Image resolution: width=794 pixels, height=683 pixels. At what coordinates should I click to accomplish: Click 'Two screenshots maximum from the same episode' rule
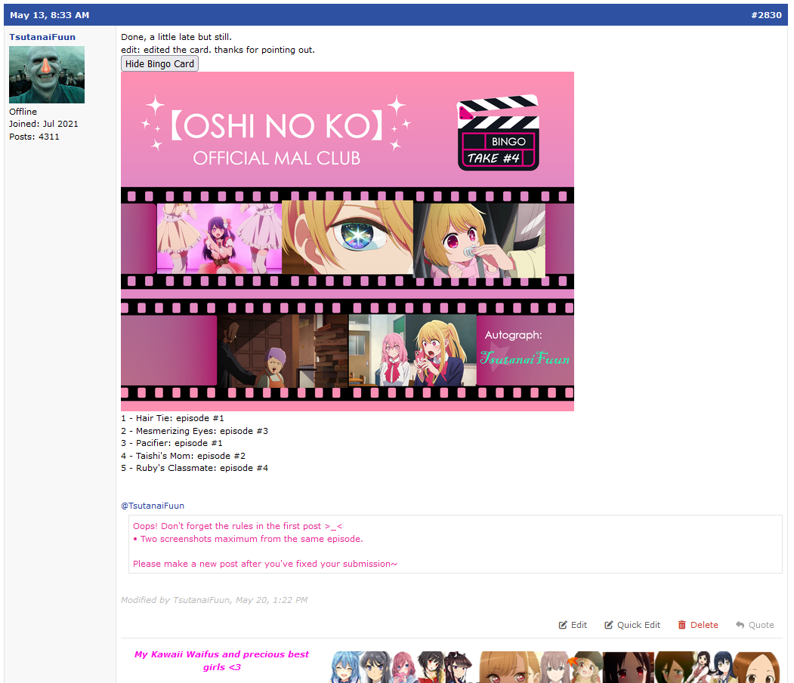(248, 539)
